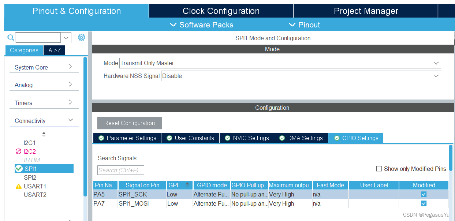Select the Categories view tab
This screenshot has height=221, width=455.
point(24,50)
